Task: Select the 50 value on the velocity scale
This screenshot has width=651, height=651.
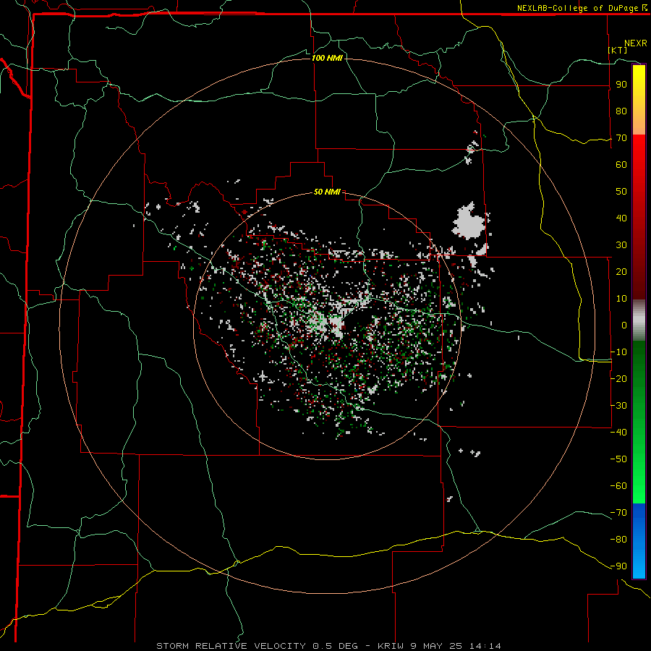Action: pos(621,192)
